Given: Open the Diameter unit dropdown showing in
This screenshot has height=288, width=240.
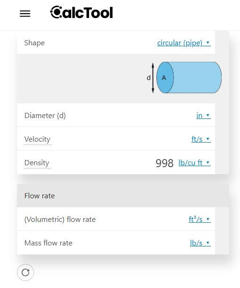Looking at the screenshot, I should click(204, 116).
